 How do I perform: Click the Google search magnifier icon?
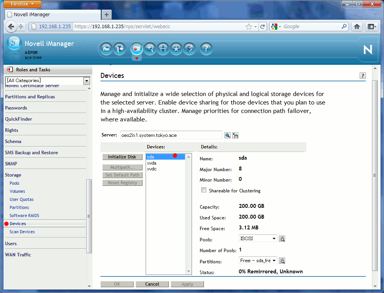coord(344,26)
